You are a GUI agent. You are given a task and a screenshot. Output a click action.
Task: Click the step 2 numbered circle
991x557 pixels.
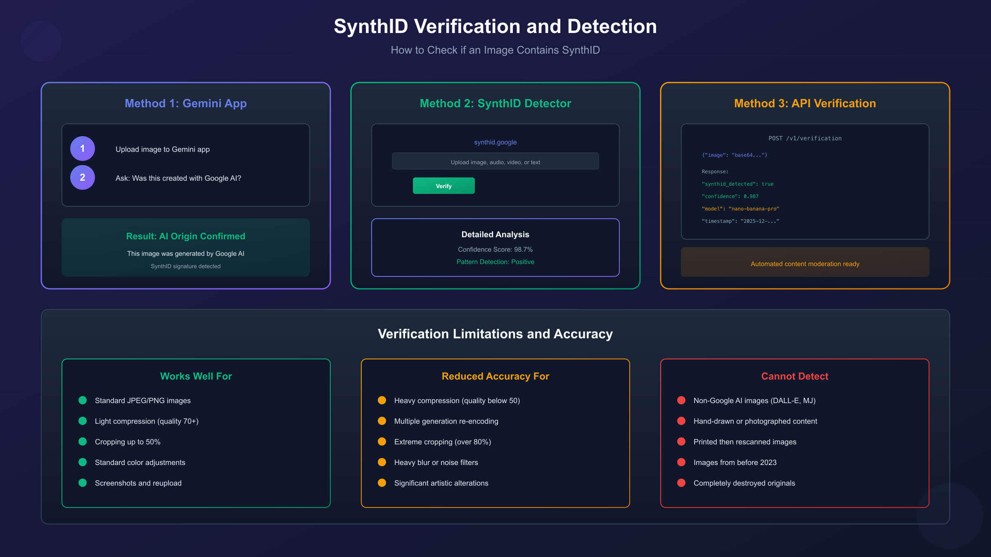click(83, 177)
